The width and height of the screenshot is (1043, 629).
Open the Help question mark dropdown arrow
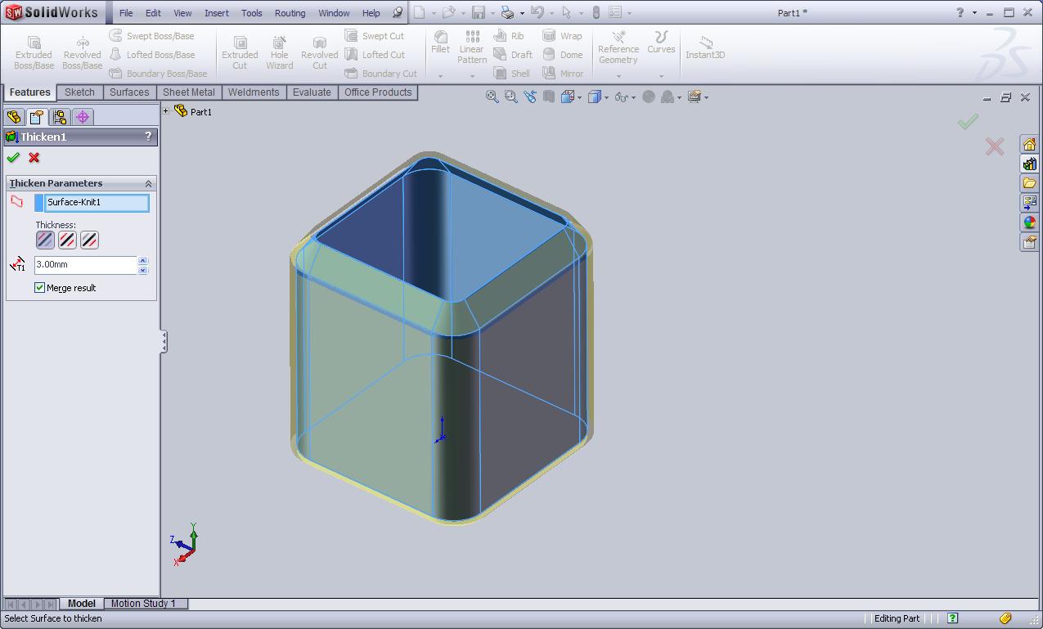coord(974,13)
